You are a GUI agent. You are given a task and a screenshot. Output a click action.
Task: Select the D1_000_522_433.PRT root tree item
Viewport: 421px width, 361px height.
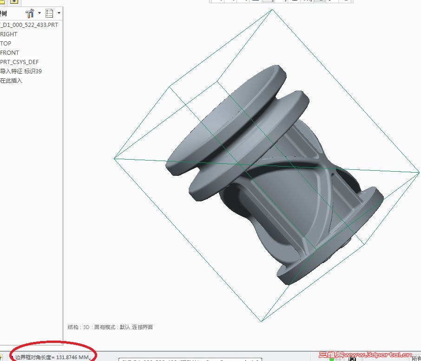[x=29, y=25]
